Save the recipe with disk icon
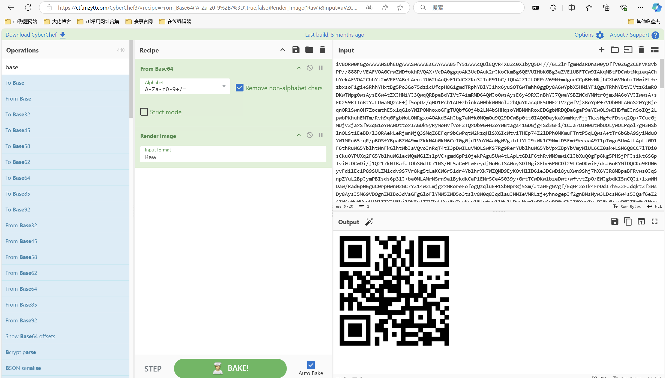 tap(296, 50)
